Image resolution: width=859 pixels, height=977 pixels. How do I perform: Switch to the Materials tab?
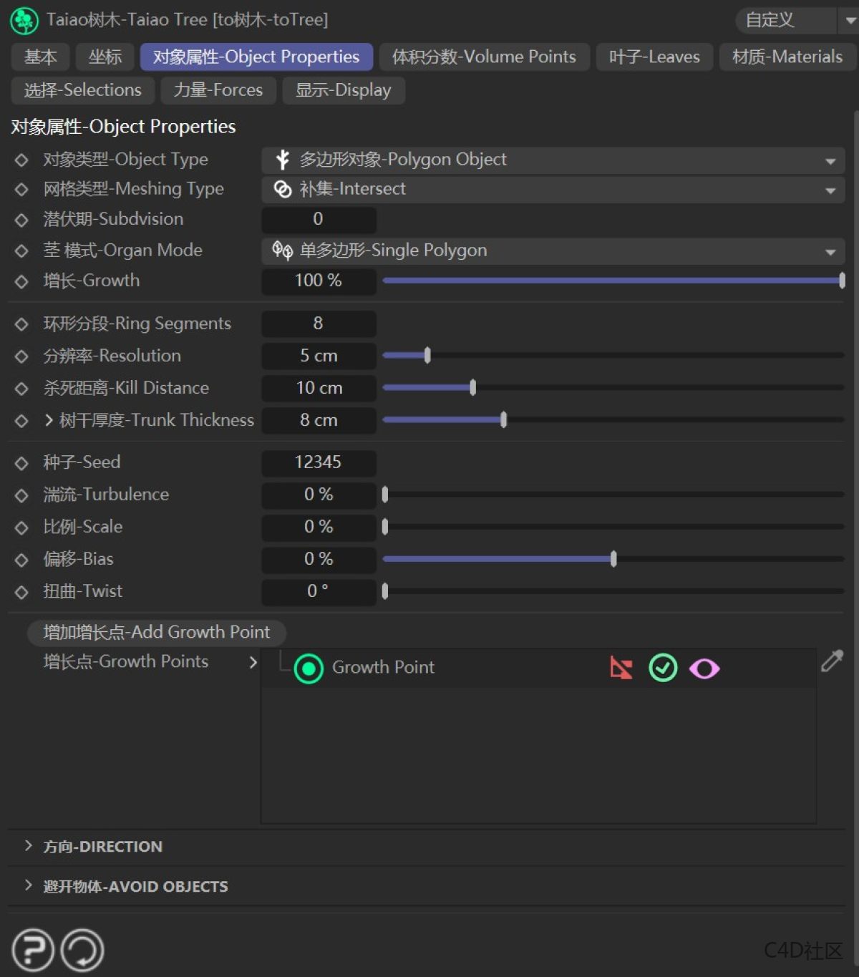tap(786, 57)
